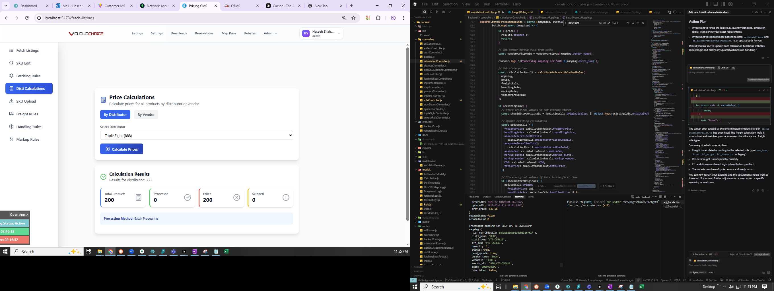Open the Haseeb Shah user menu
Image resolution: width=774 pixels, height=291 pixels.
pos(321,33)
